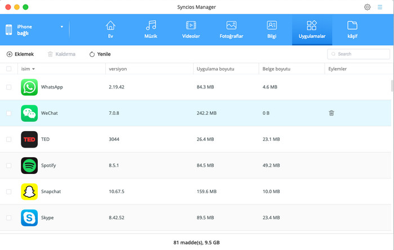Viewport: 394px width, 250px height.
Task: Open the Videolar tab
Action: 191,30
